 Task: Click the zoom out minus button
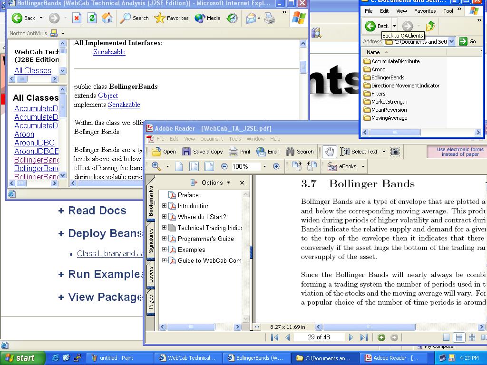click(x=224, y=166)
